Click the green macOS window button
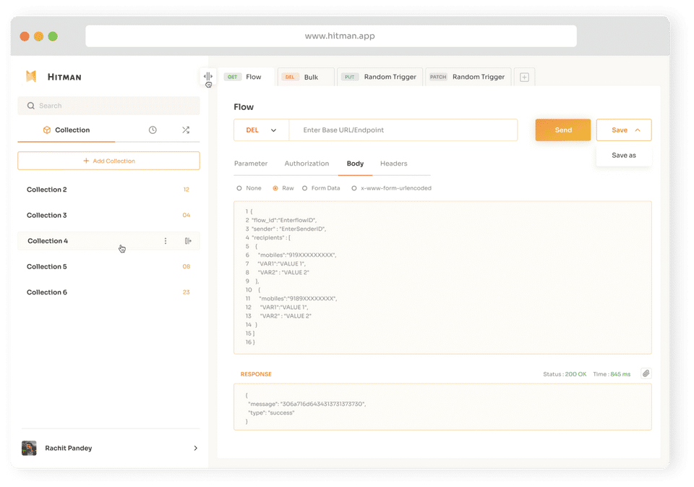 click(53, 36)
